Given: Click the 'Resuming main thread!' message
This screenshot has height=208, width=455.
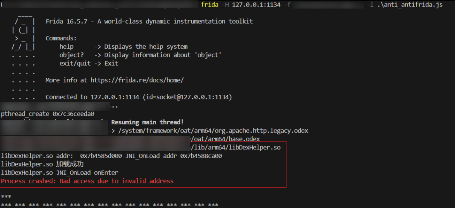Looking at the screenshot, I should pos(147,122).
